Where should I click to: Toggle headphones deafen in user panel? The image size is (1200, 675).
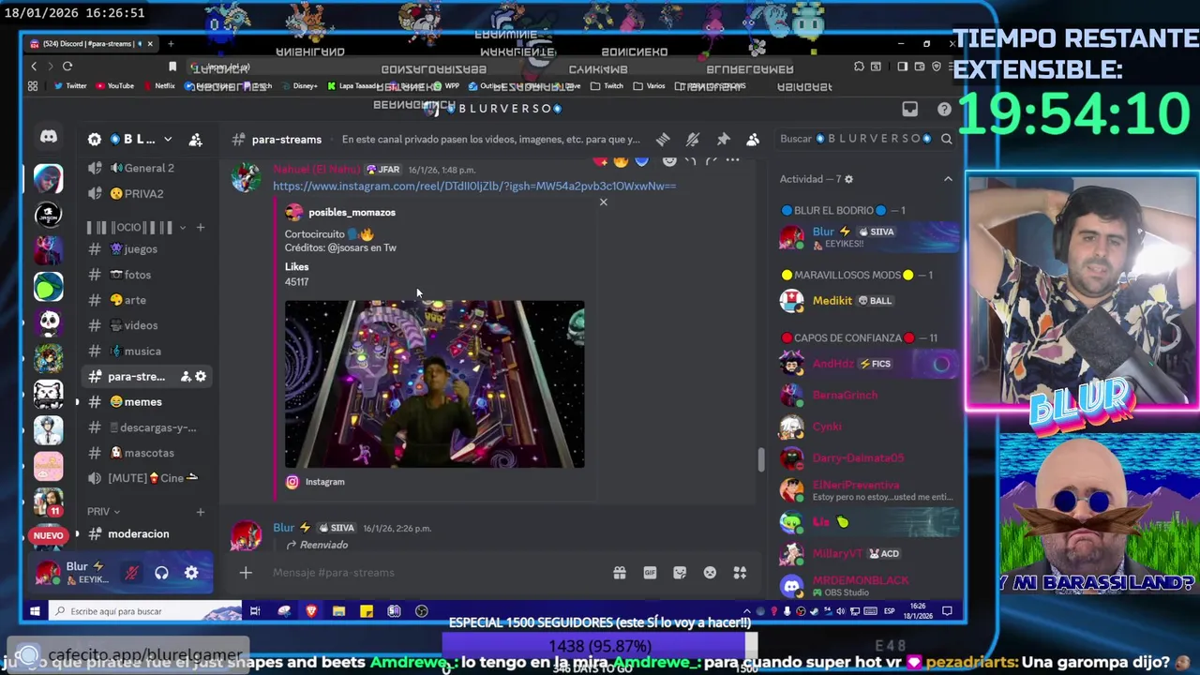[161, 573]
